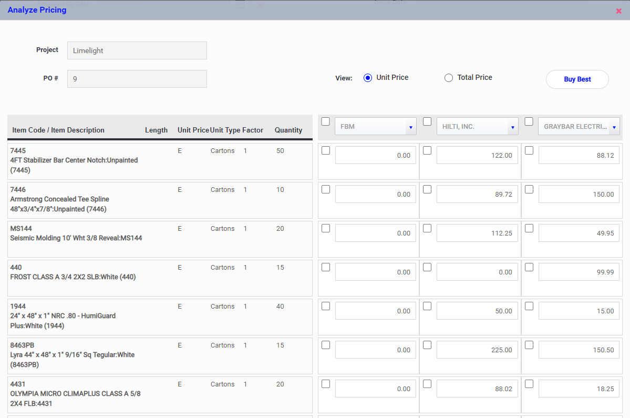Click the Project field showing Limelight

pos(137,50)
